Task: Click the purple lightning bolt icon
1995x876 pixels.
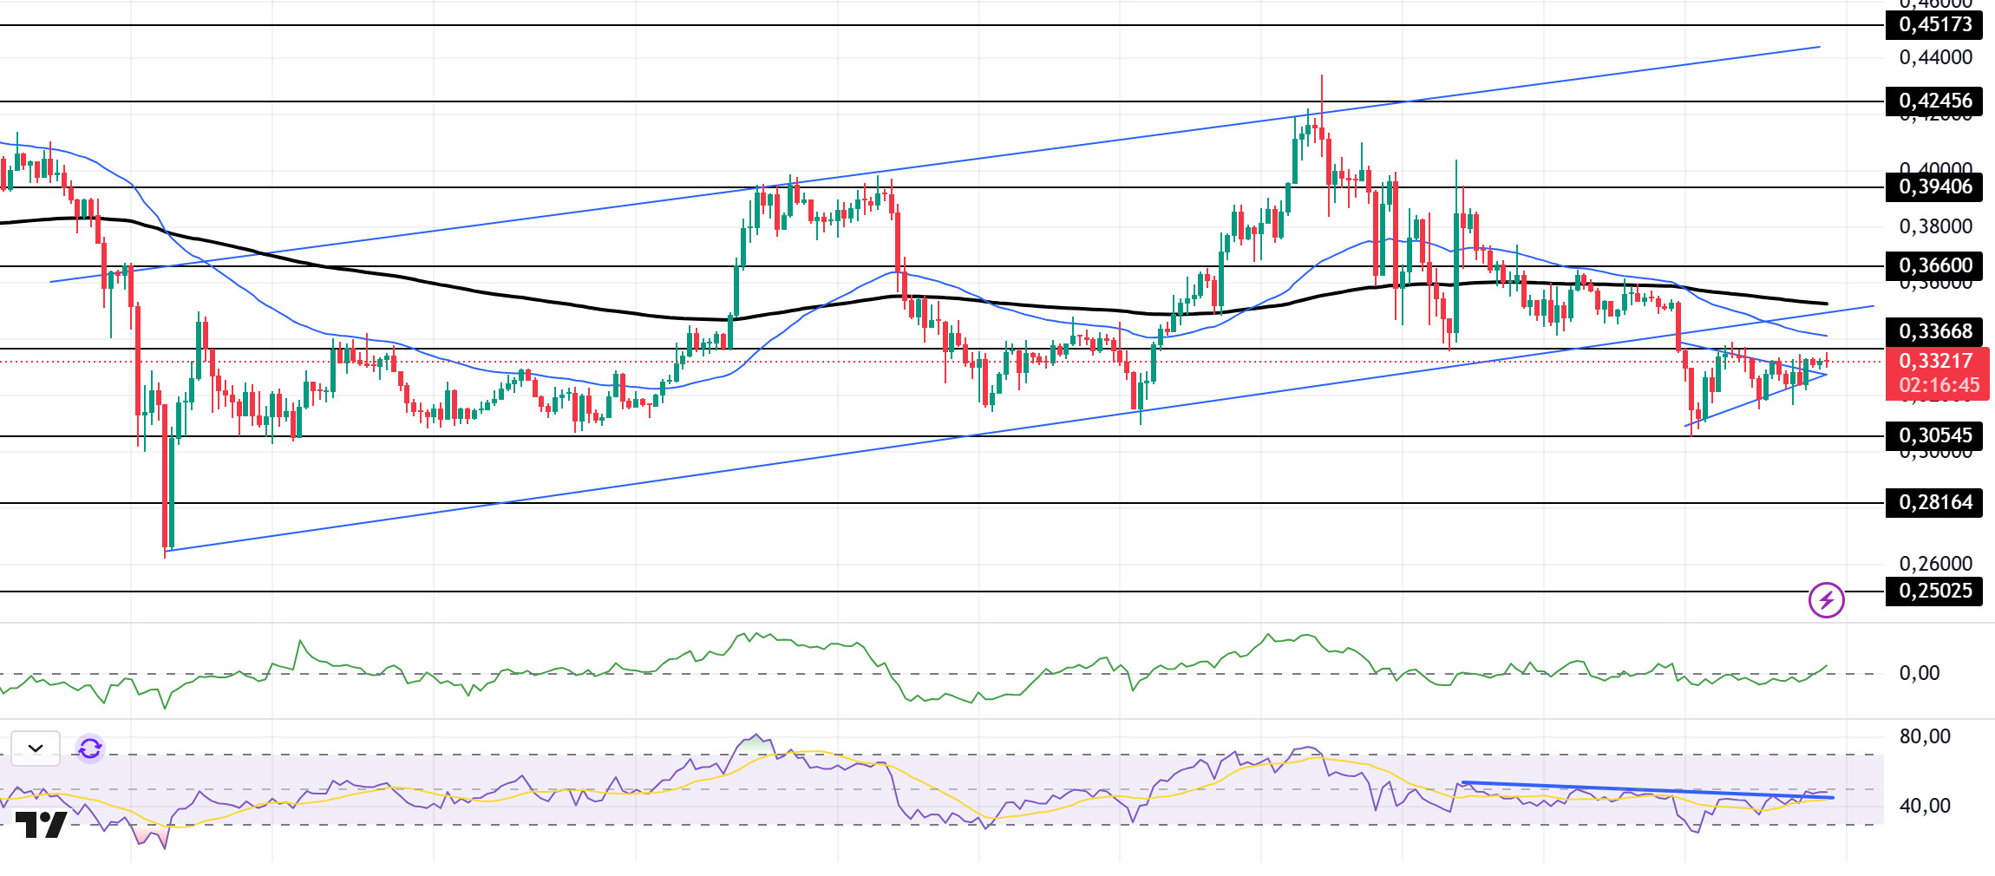Action: pos(1826,599)
